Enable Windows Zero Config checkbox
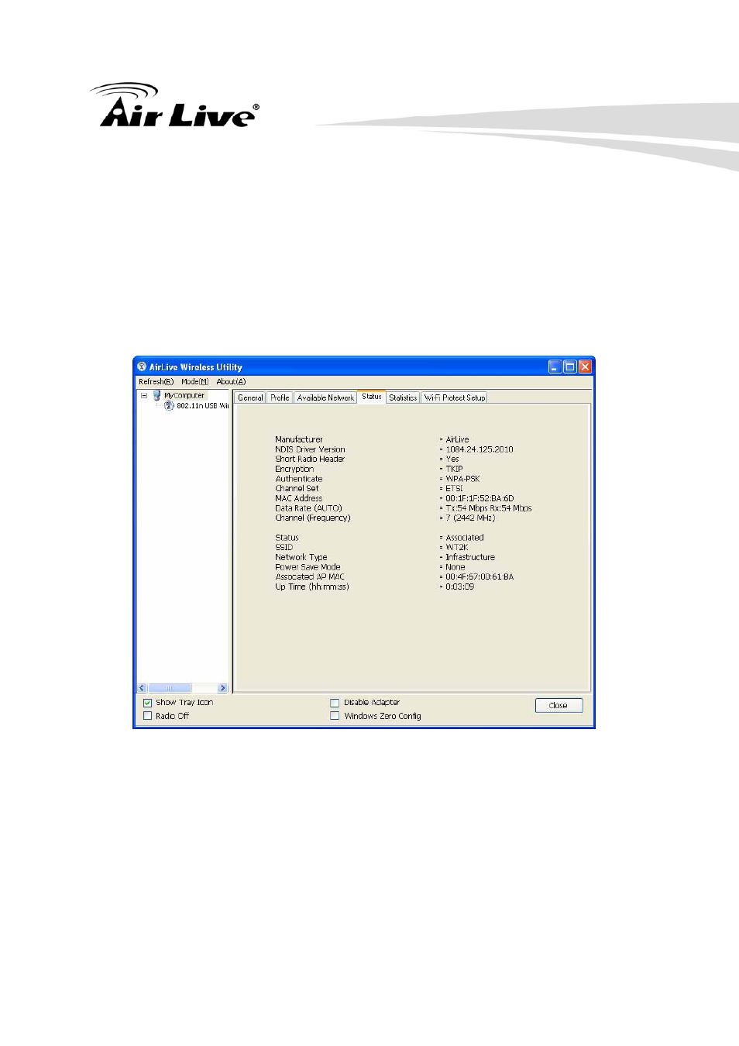739x1046 pixels. pos(335,716)
